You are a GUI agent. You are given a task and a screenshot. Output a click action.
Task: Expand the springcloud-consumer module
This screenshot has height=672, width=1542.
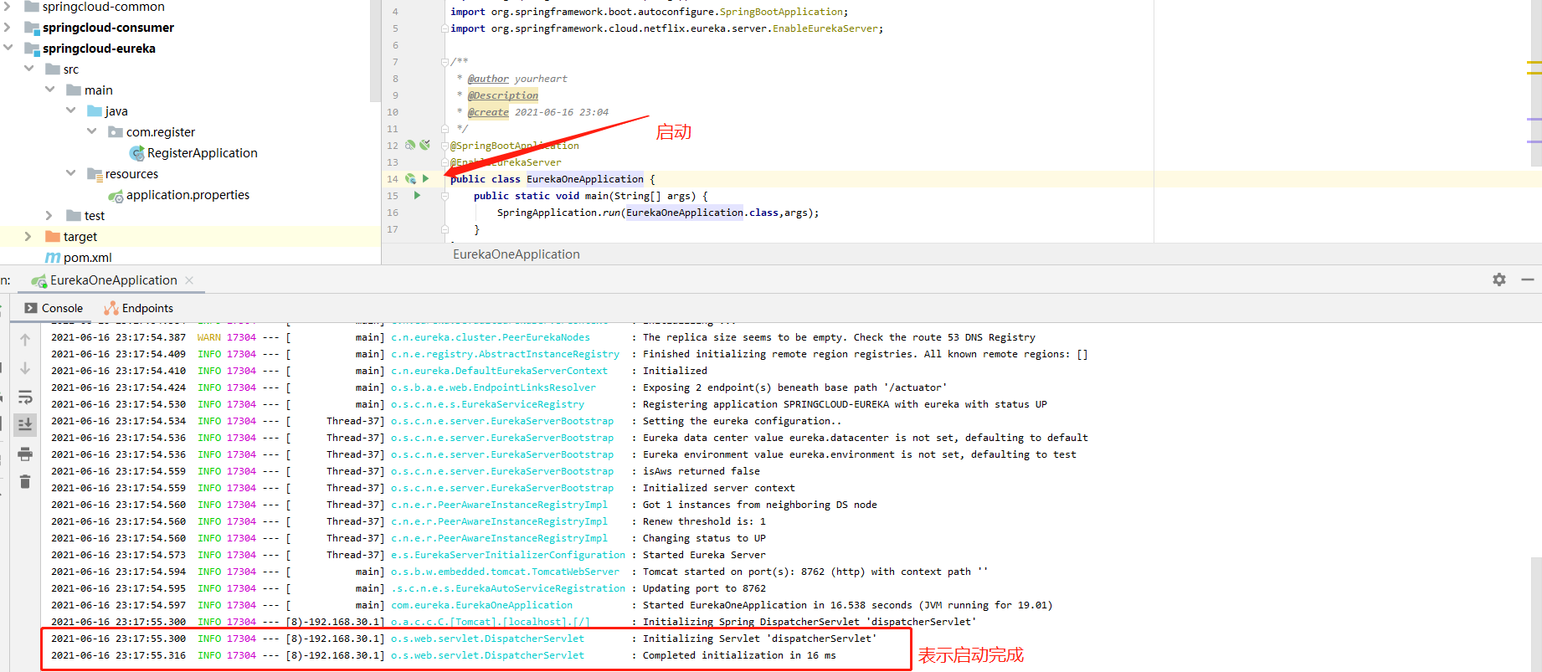coord(8,27)
